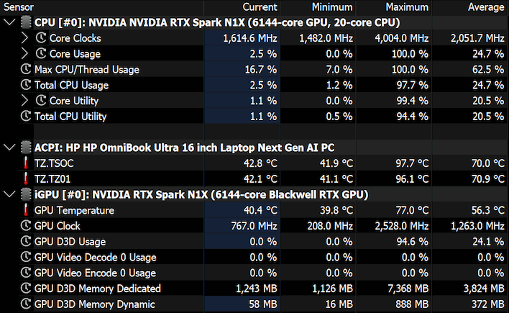Image resolution: width=509 pixels, height=313 pixels.
Task: Expand the Core Usage row
Action: pos(24,53)
